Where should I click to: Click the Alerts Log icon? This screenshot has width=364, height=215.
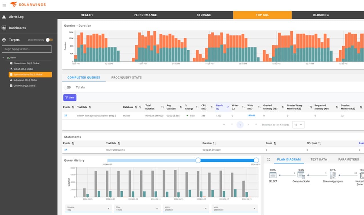(4, 17)
